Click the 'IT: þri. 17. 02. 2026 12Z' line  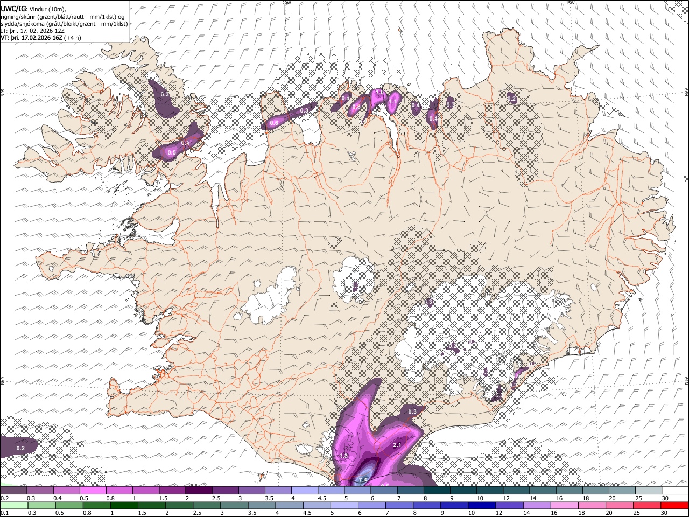point(33,31)
